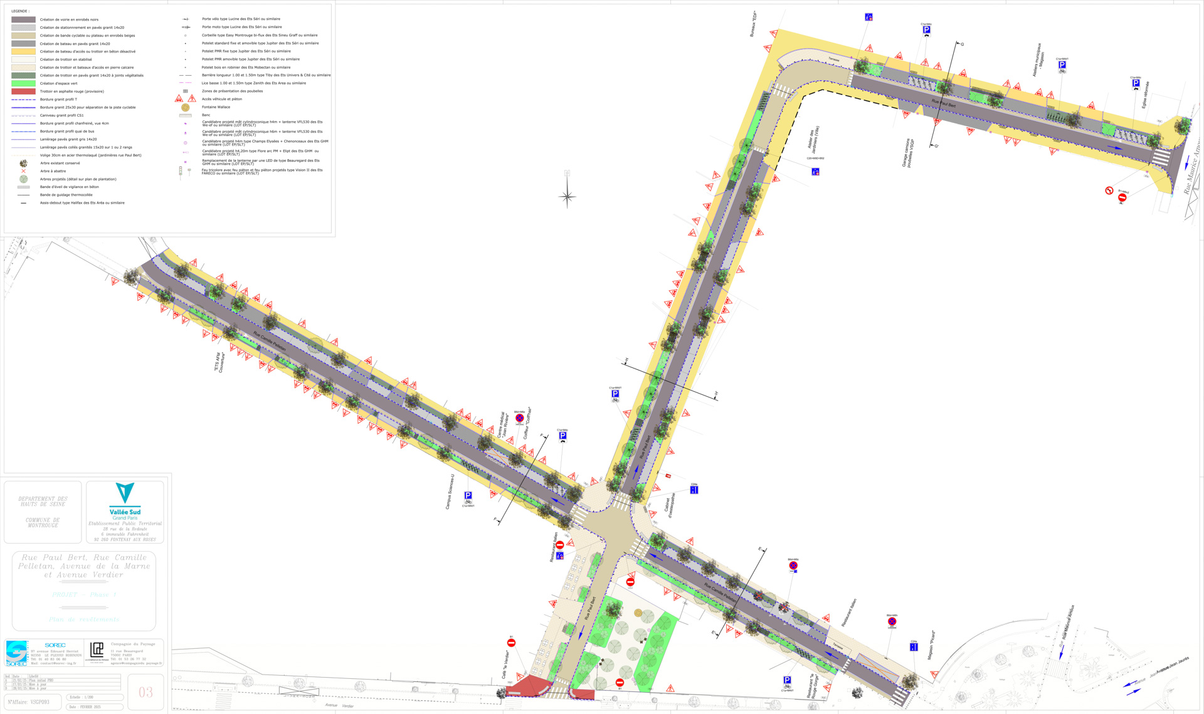Click the 'Arbre existant conservé' tree symbol
1204x714 pixels.
(24, 163)
